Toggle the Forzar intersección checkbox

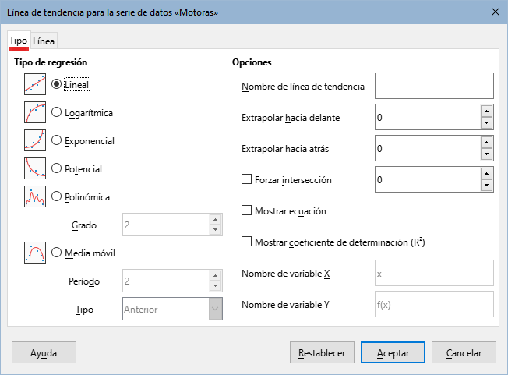[248, 180]
